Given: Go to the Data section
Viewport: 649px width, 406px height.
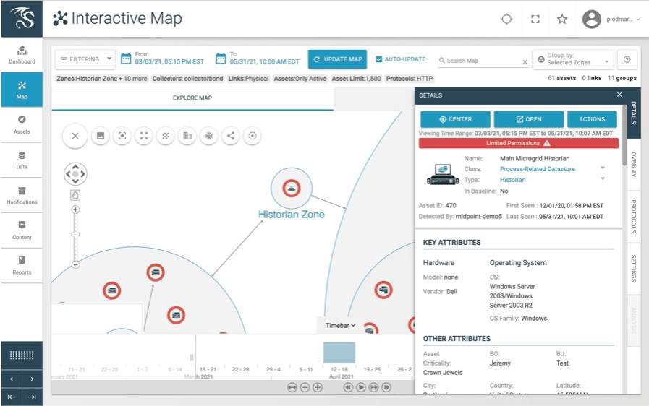Looking at the screenshot, I should (x=22, y=160).
